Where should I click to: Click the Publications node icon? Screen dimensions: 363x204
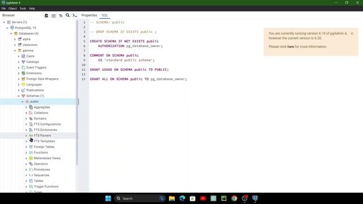point(23,90)
